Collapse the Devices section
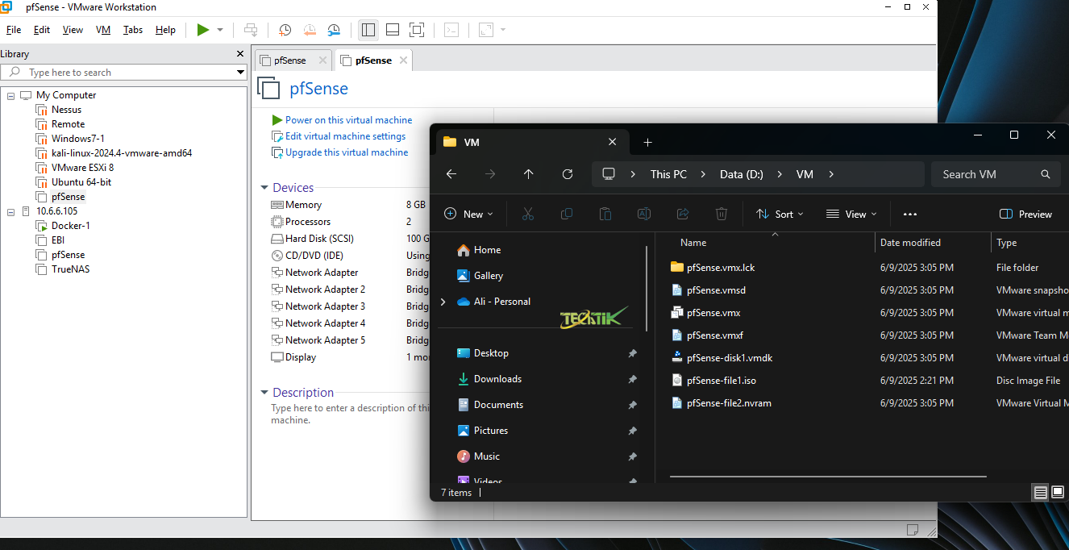 (x=264, y=188)
